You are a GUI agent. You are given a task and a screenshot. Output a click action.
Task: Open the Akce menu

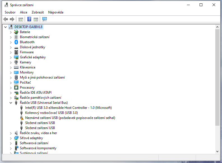pyautogui.click(x=24, y=12)
